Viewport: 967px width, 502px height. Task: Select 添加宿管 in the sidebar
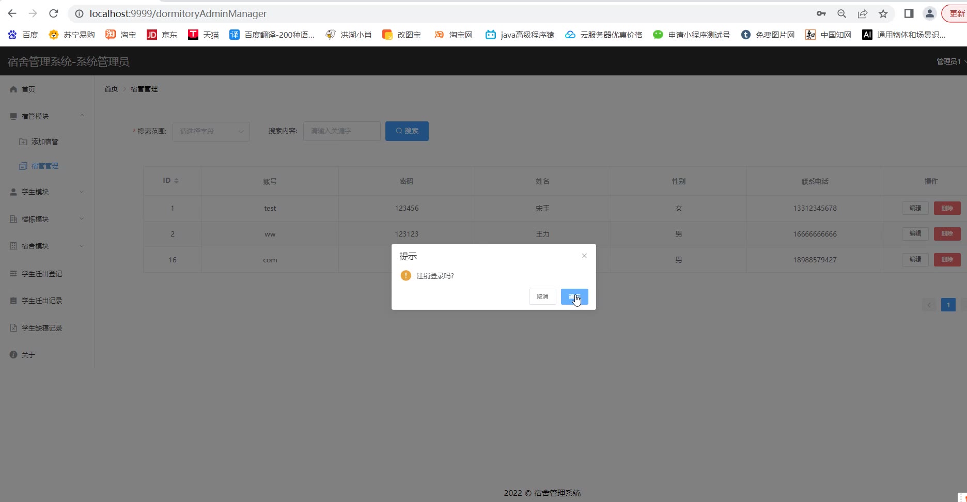click(44, 142)
